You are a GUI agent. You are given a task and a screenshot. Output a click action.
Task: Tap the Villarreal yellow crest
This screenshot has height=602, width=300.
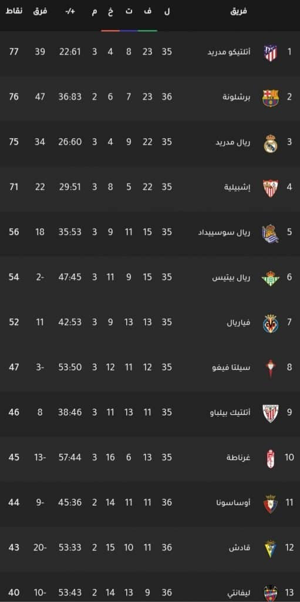point(271,323)
